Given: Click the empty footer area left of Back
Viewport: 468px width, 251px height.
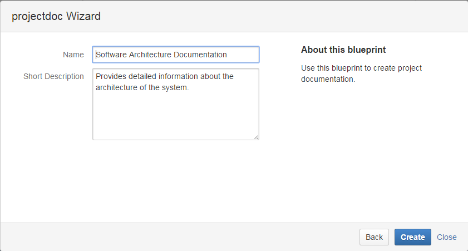Looking at the screenshot, I should click(178, 237).
